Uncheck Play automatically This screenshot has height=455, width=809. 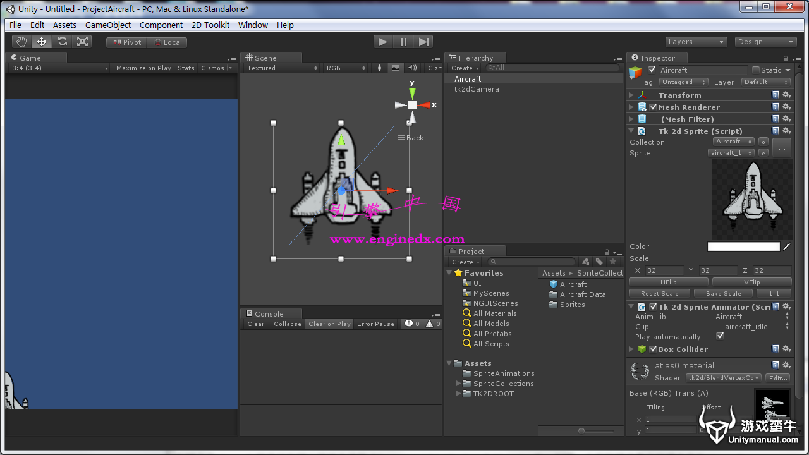tap(720, 336)
